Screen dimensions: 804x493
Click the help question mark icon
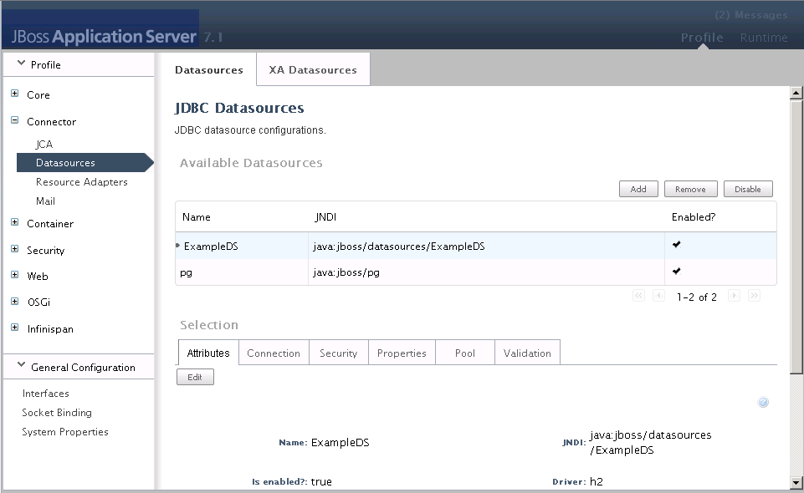(763, 403)
